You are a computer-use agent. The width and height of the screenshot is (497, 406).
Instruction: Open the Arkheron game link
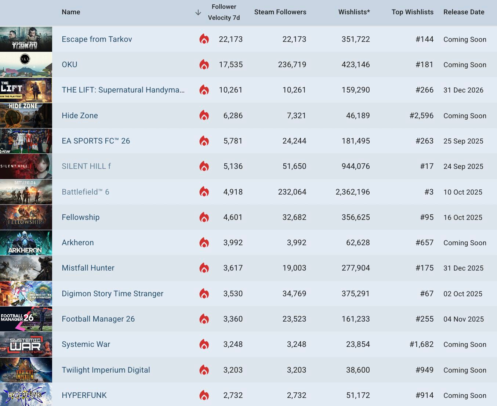click(78, 243)
